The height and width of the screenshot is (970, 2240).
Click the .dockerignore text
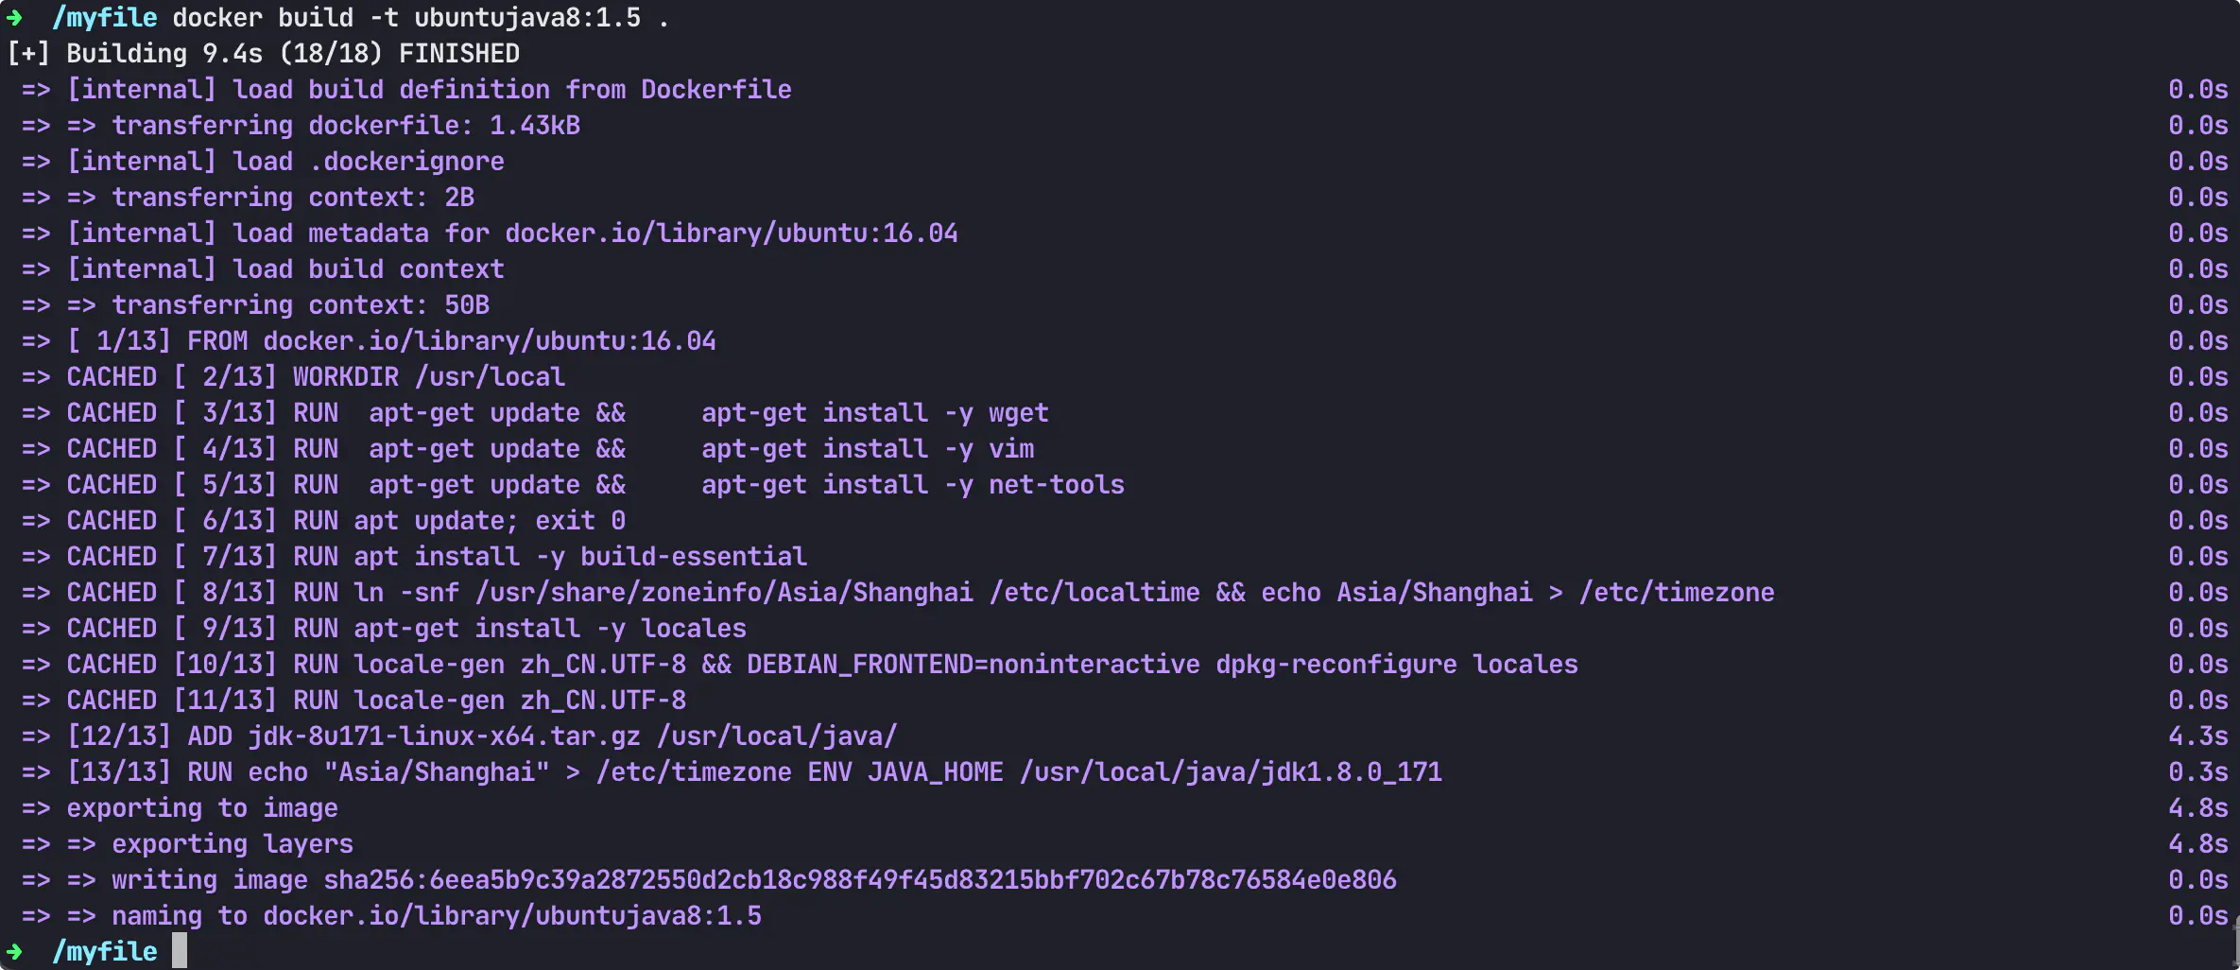(406, 162)
